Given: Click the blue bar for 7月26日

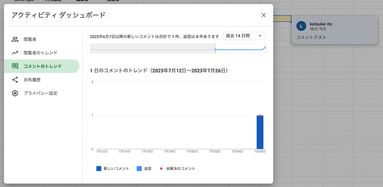Looking at the screenshot, I should coord(260,132).
